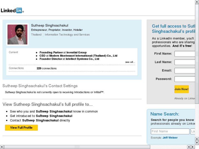Click the horizontal scrollbar thumb
Screen dimensions: 199x149
click(77, 147)
